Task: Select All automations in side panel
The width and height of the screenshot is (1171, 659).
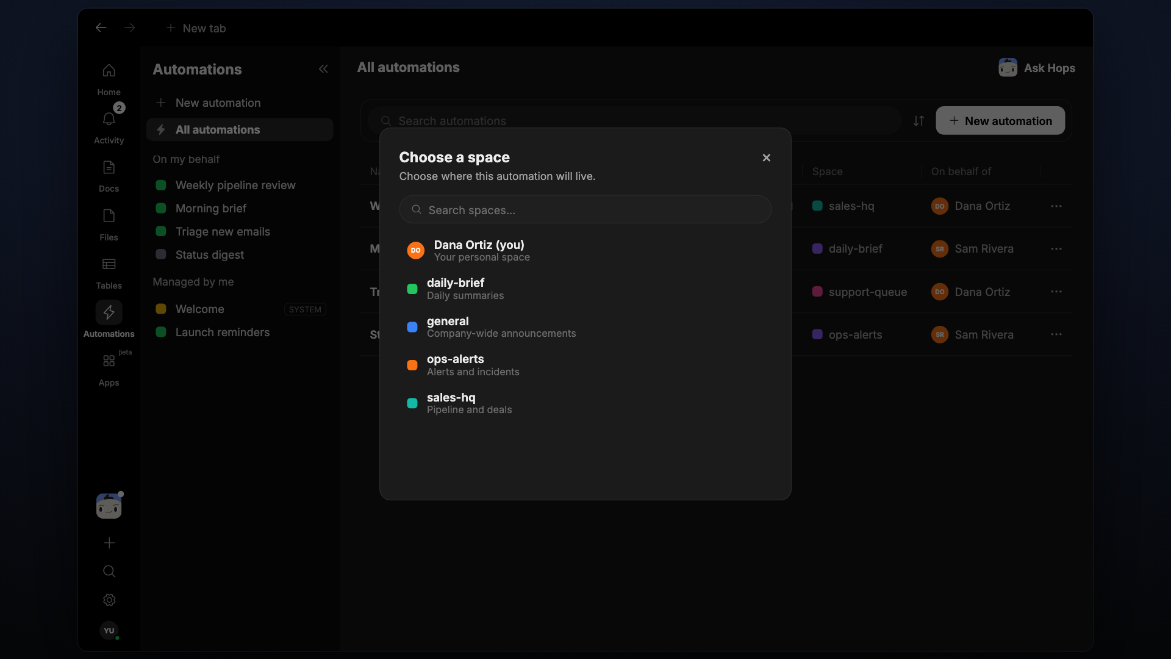Action: [x=240, y=129]
